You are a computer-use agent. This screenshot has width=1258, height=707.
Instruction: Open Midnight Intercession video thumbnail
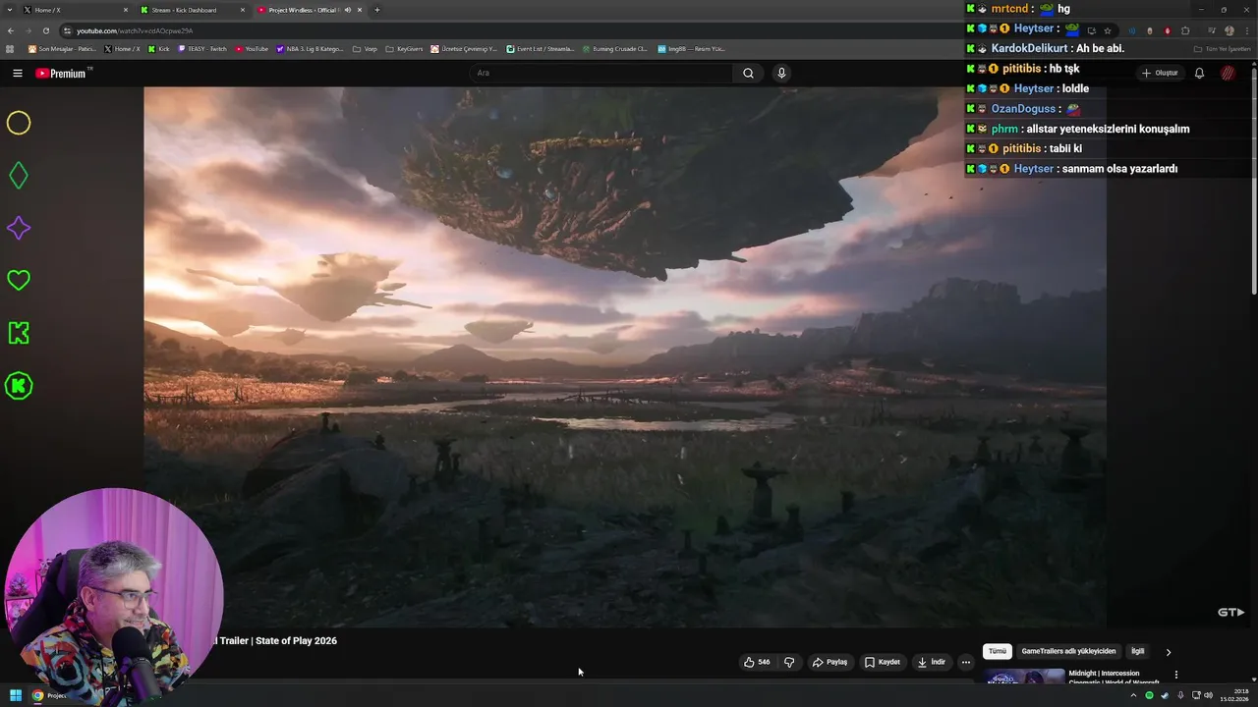tap(1024, 677)
